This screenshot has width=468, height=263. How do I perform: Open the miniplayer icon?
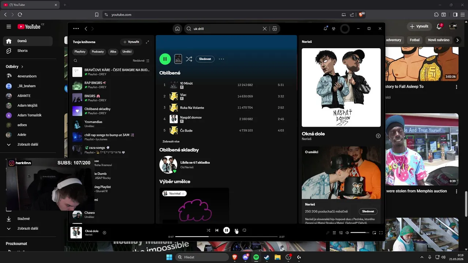[374, 233]
